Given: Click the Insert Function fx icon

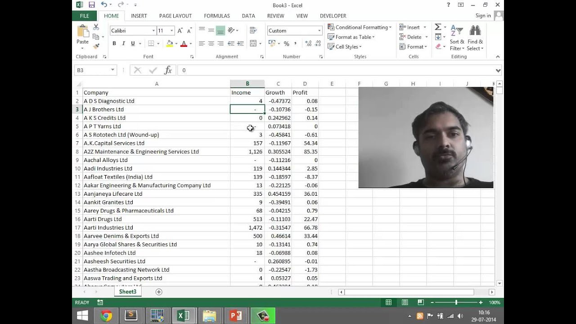Looking at the screenshot, I should [x=168, y=70].
